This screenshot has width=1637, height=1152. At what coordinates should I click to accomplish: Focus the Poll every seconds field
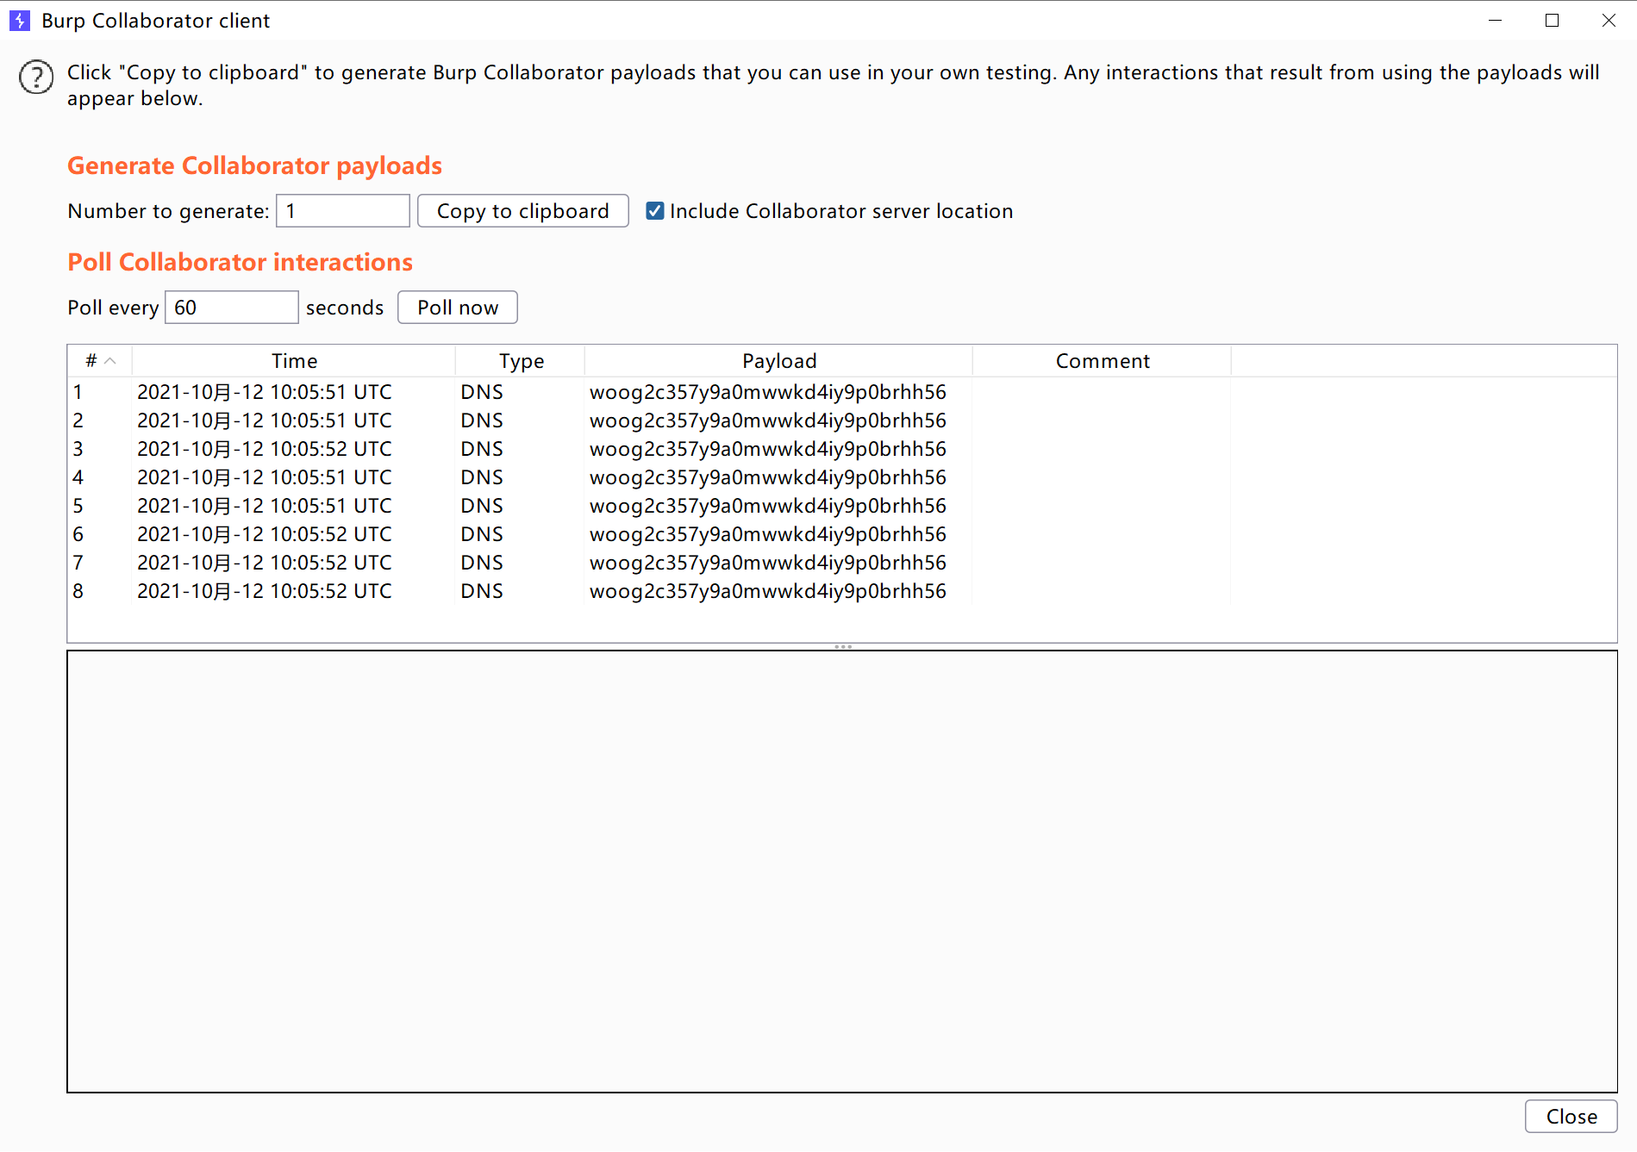[232, 308]
